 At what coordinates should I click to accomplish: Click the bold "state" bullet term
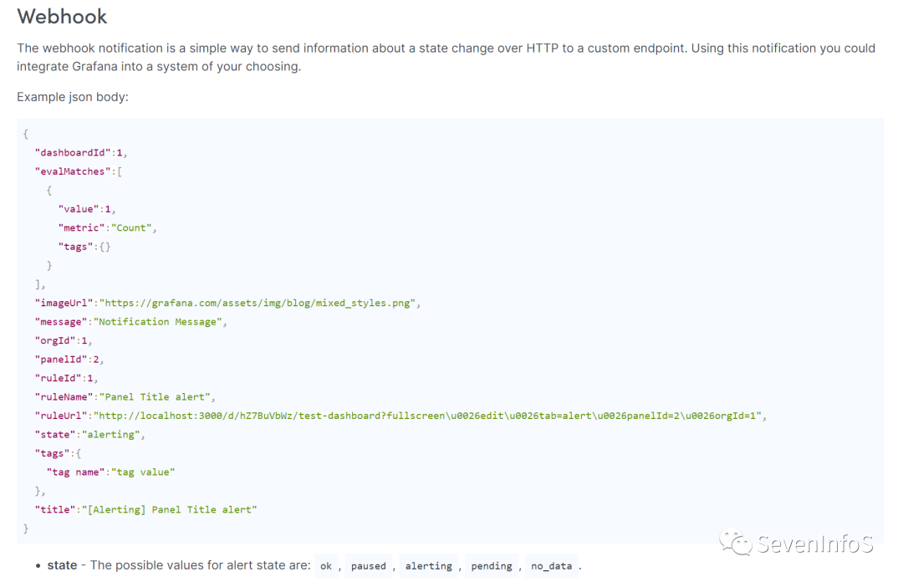coord(62,565)
